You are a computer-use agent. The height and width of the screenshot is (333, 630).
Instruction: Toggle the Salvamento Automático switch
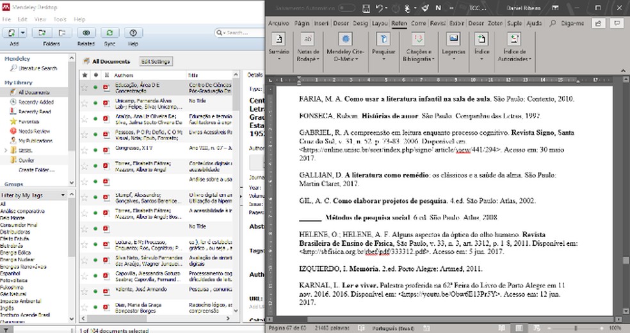click(348, 8)
